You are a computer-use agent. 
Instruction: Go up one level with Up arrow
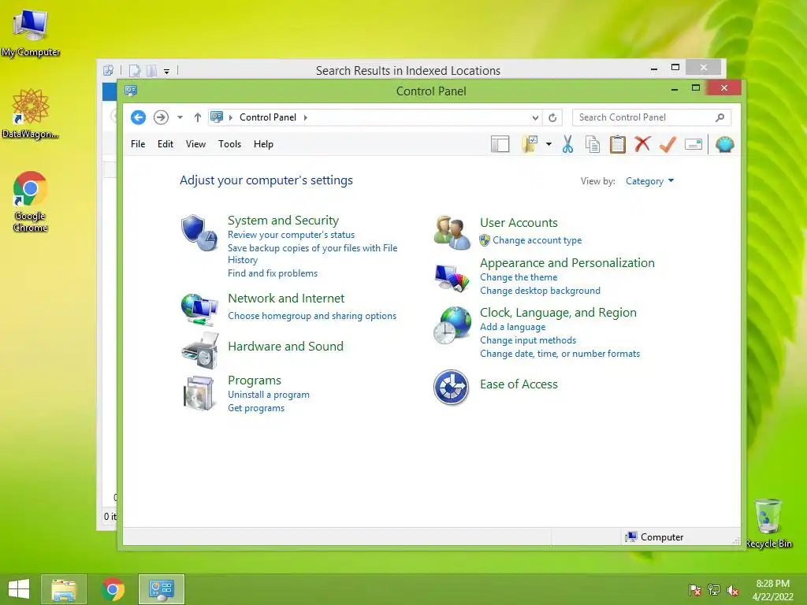198,117
